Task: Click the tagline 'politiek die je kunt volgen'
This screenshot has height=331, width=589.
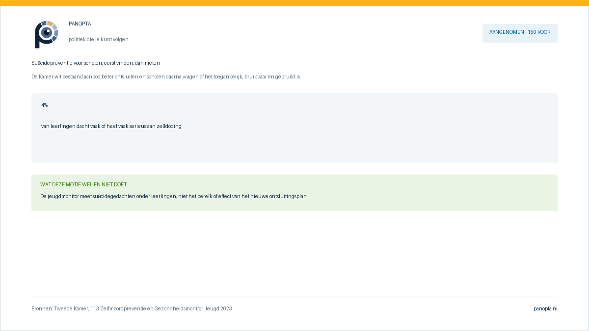Action: tap(99, 39)
